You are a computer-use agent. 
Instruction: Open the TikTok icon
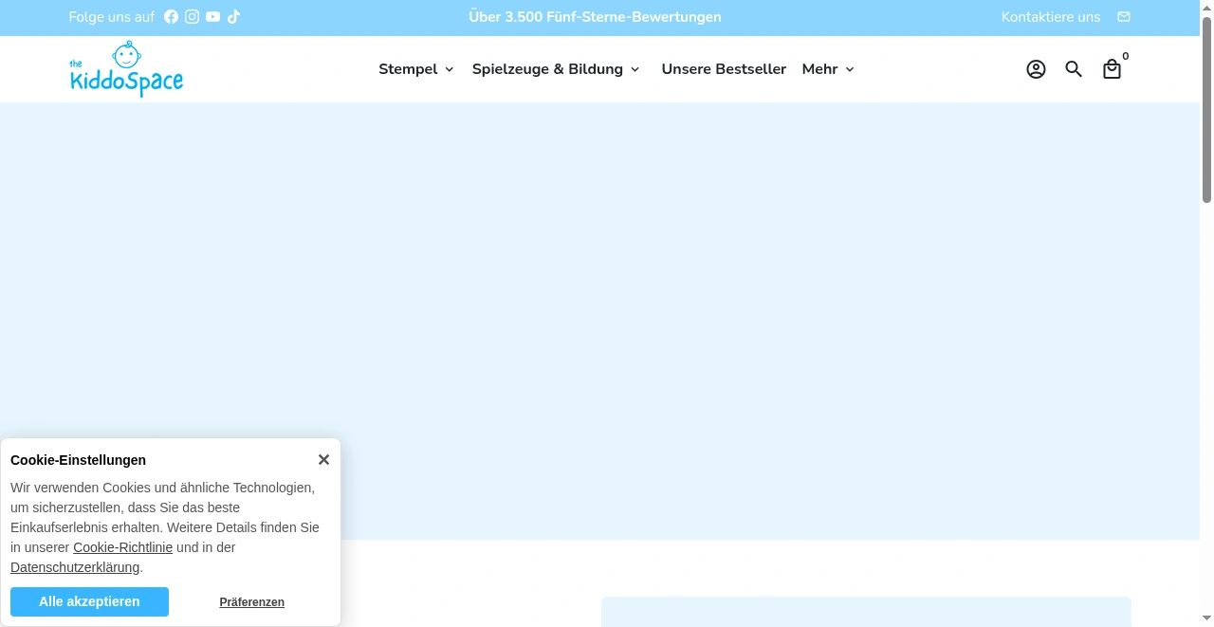[x=233, y=16]
